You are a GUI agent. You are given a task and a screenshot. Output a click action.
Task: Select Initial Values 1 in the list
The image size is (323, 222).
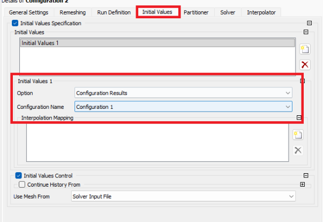[157, 43]
